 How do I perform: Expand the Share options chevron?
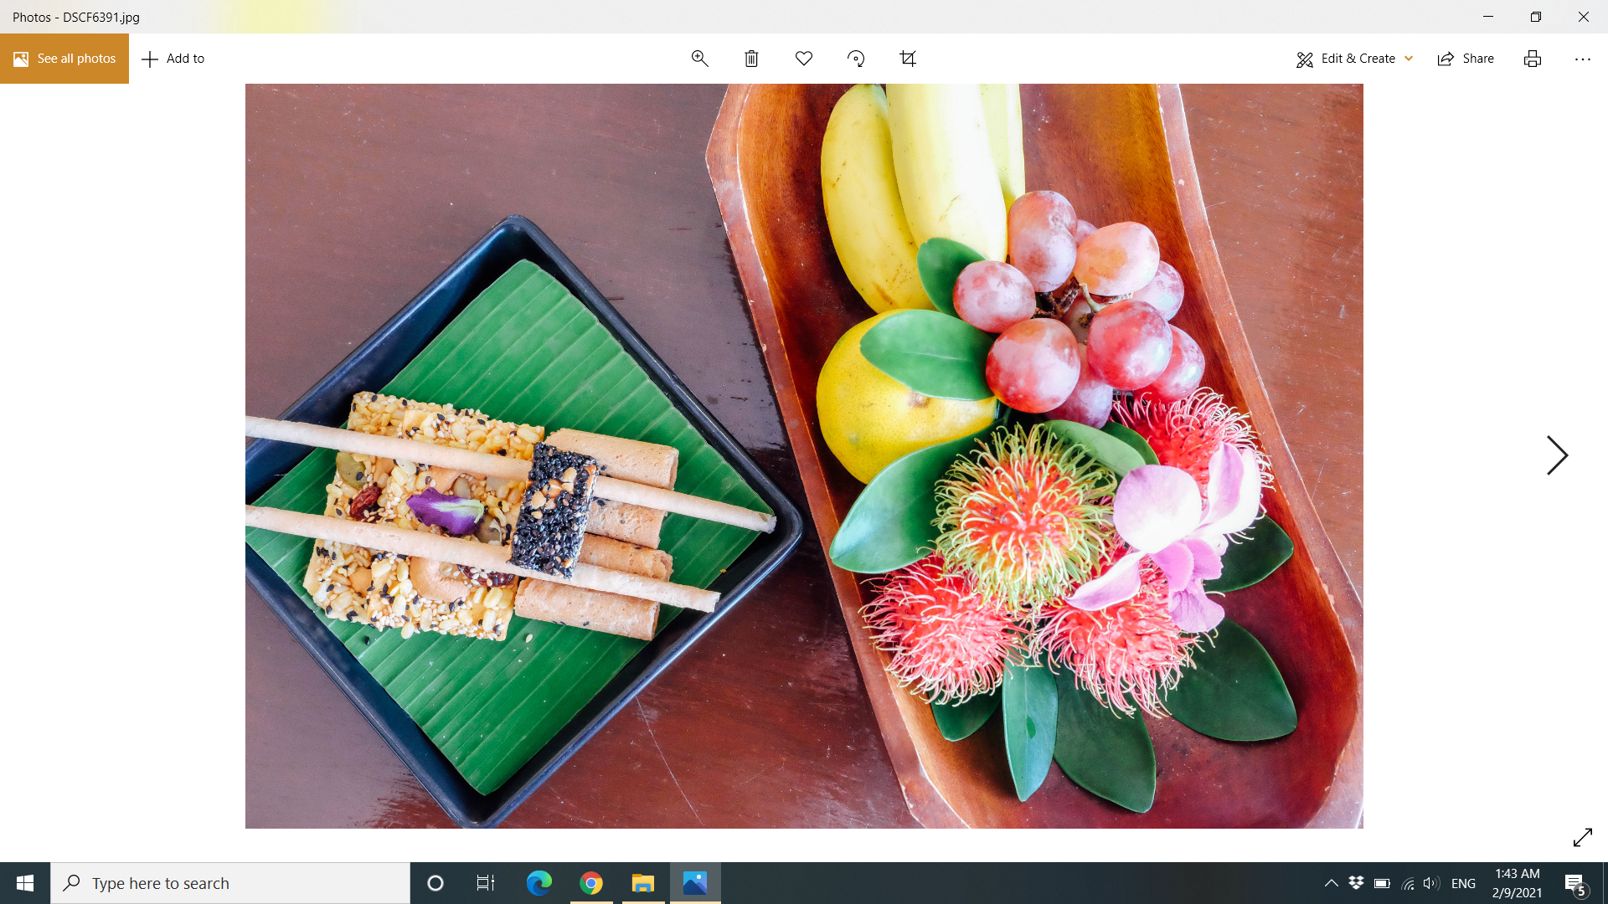(x=1466, y=59)
